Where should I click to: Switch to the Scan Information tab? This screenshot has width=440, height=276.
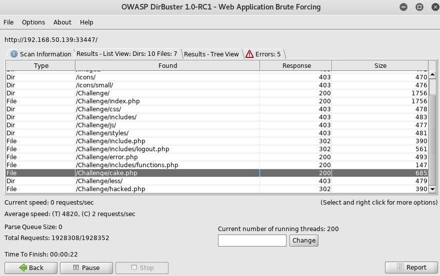[x=40, y=54]
